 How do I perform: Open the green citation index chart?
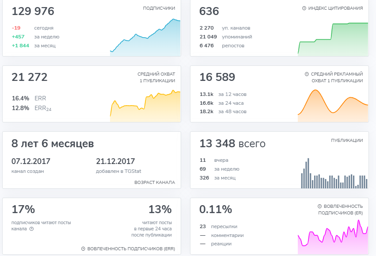[333, 39]
